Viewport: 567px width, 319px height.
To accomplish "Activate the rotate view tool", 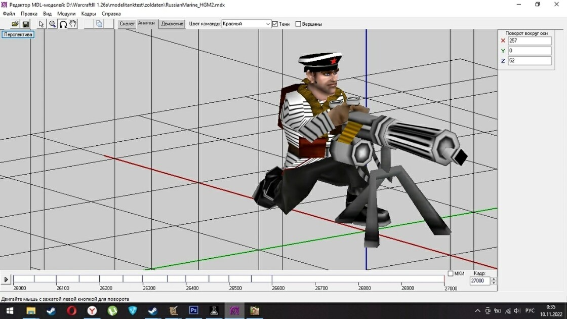I will click(x=63, y=24).
